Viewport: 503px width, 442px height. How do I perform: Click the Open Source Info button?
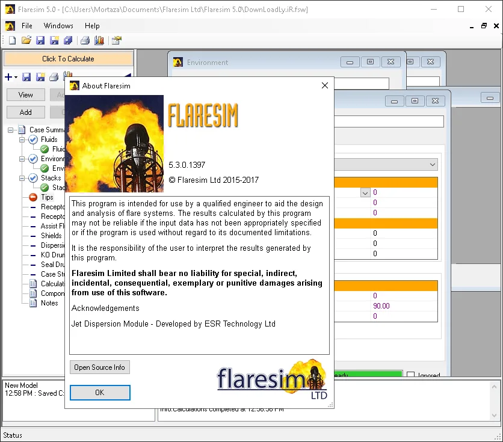pos(100,367)
